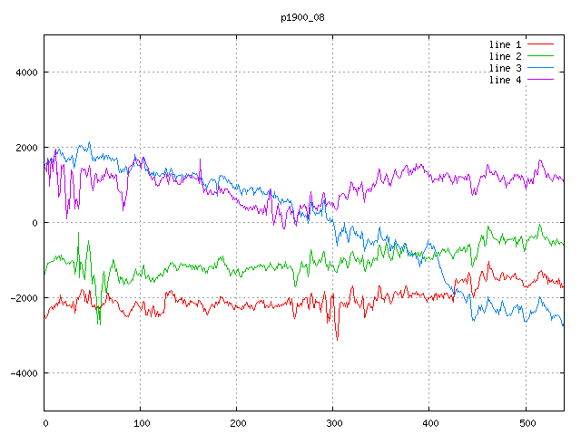Viewport: 581px width, 435px height.
Task: Click the blue sample next to line 3
Action: (x=540, y=68)
